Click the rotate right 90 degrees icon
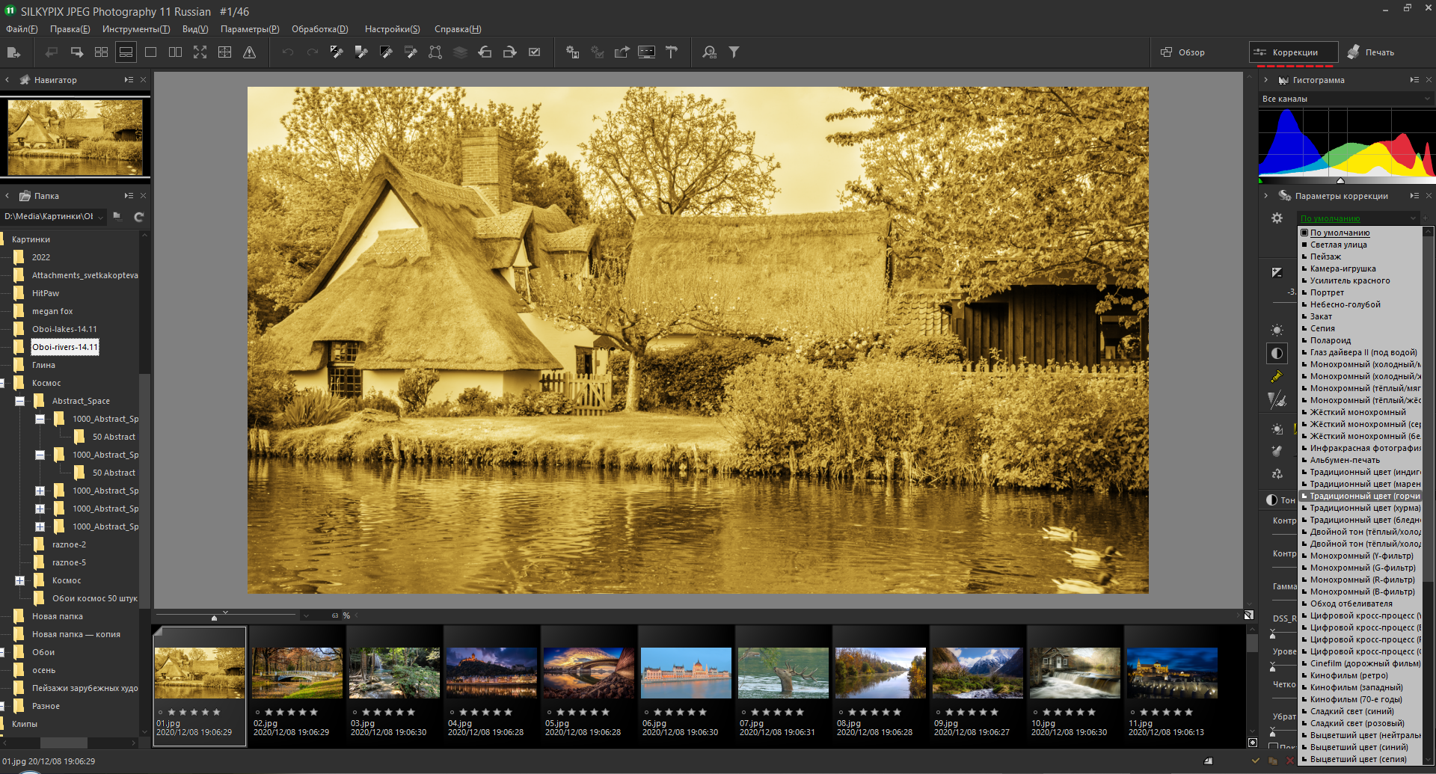1436x774 pixels. pos(509,52)
